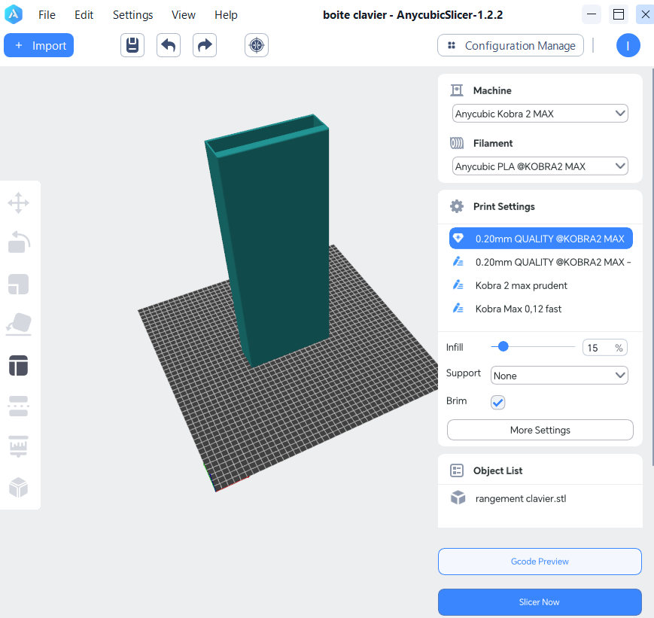Toggle the Brim checkbox

498,402
